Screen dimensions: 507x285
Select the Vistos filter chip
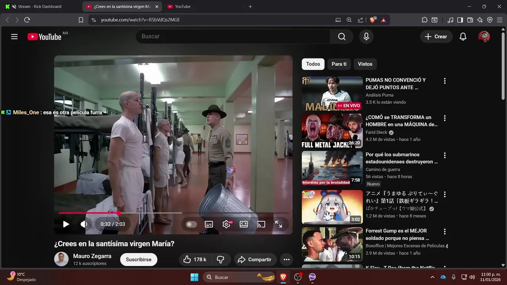pyautogui.click(x=365, y=64)
